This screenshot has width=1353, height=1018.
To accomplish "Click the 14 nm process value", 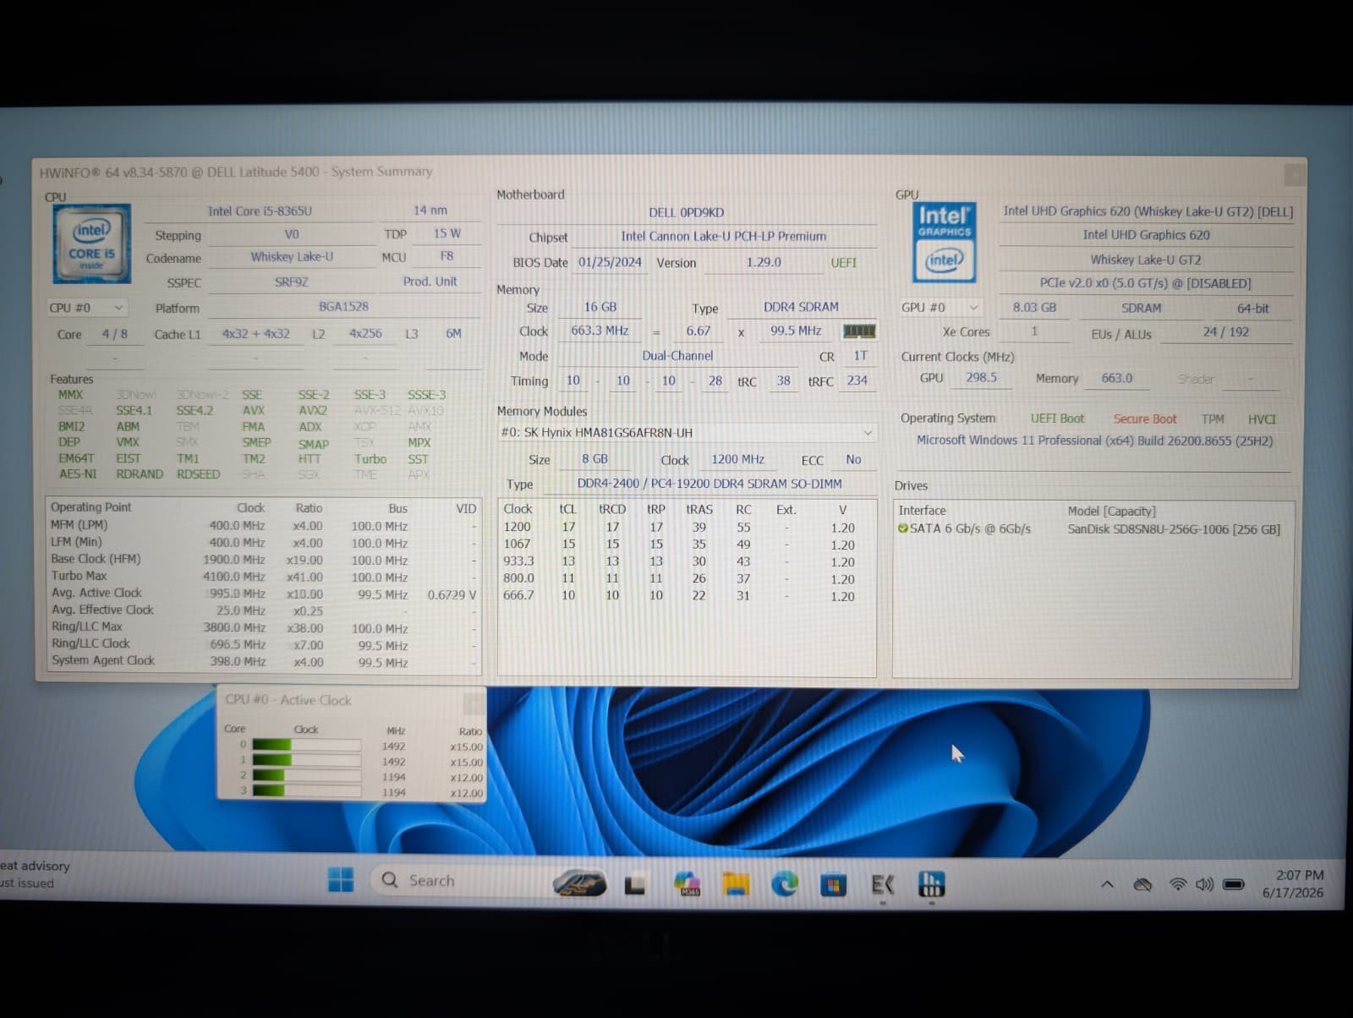I will click(x=430, y=211).
